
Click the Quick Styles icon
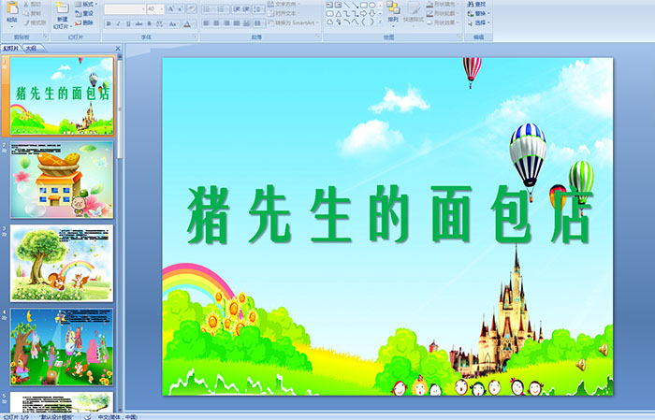(415, 11)
